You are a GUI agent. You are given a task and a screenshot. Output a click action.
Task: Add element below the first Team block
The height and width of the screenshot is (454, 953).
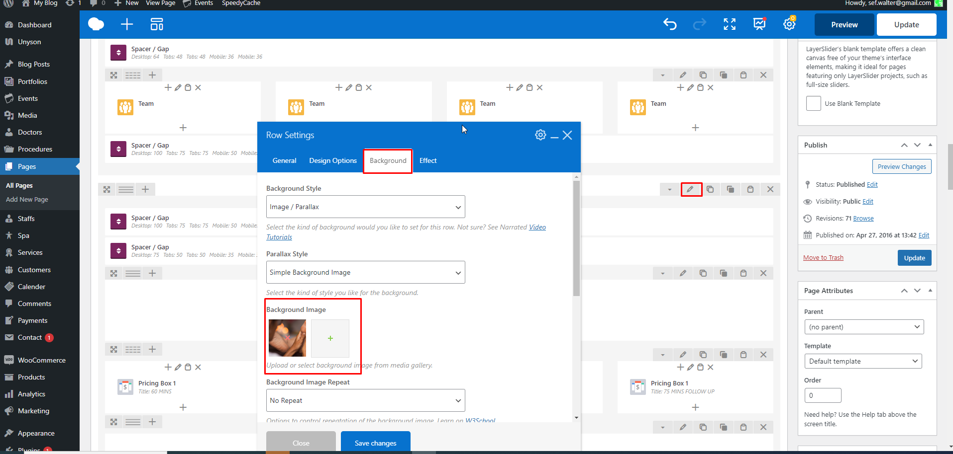pyautogui.click(x=183, y=128)
